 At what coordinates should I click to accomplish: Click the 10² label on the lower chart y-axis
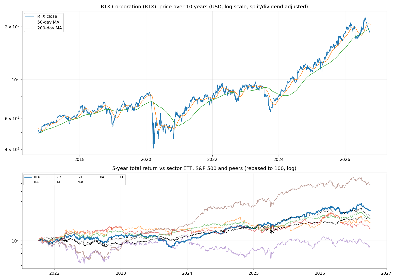click(16, 241)
